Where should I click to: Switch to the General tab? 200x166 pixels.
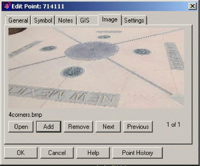(18, 20)
